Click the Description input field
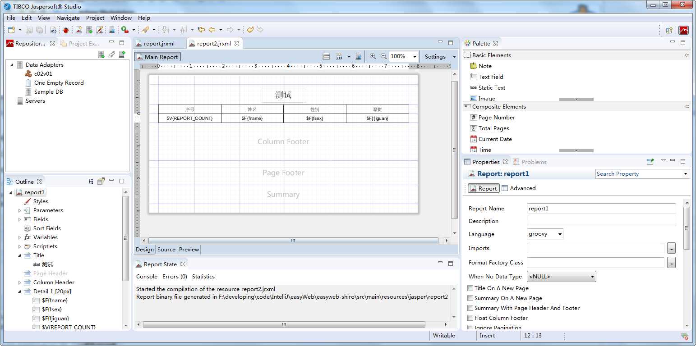This screenshot has width=696, height=346. point(601,221)
